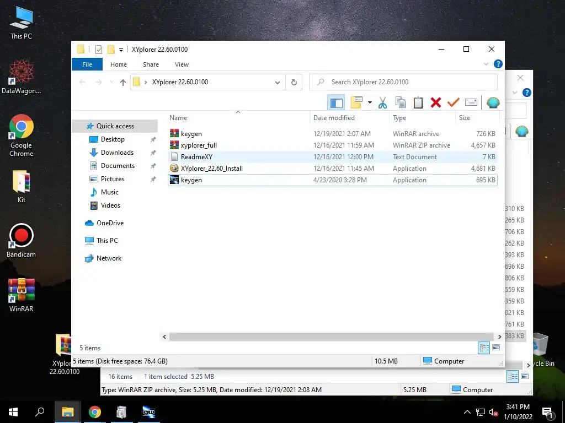Open the Quick Access Toolbar customize arrow
Image resolution: width=565 pixels, height=423 pixels.
point(121,50)
